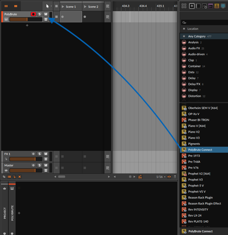Open the browser panels grid icon

coord(184,6)
